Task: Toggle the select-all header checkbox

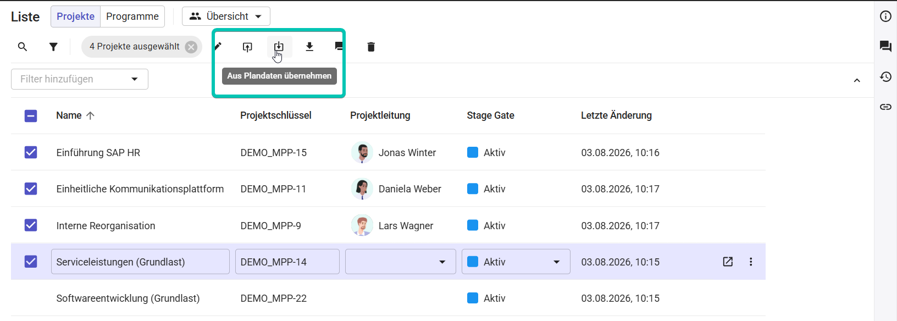Action: point(31,115)
